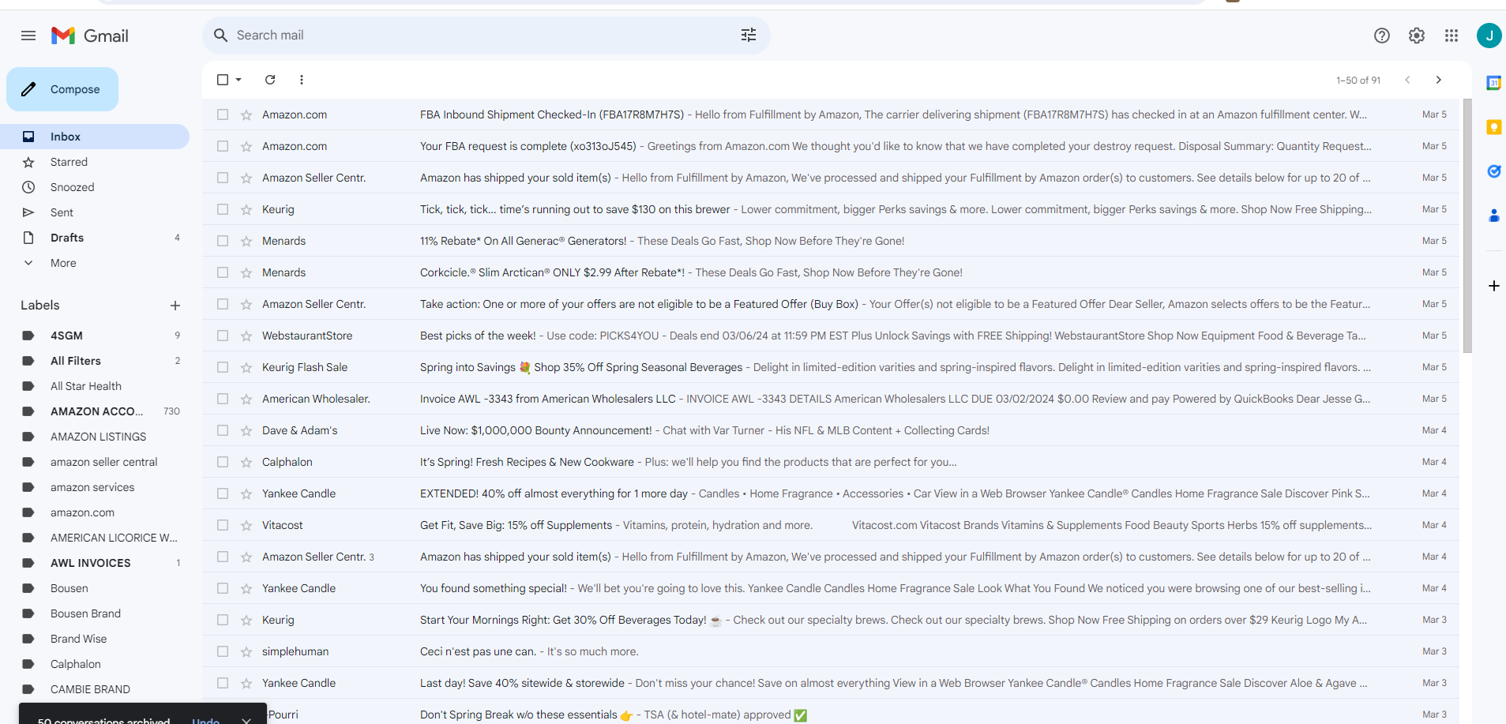Create new label with plus icon
Screen dimensions: 1506x724
[x=175, y=306]
